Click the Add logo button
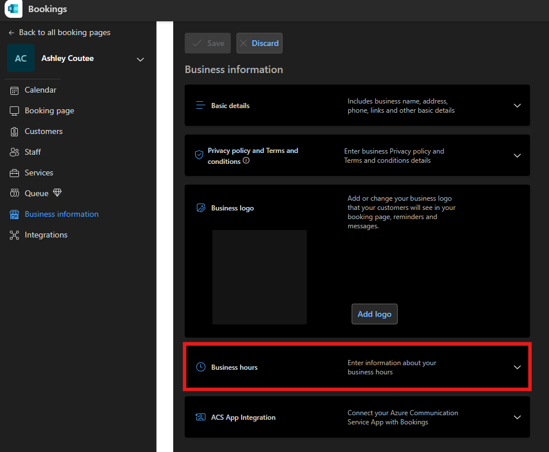Screen dimensions: 549x452 pos(374,314)
